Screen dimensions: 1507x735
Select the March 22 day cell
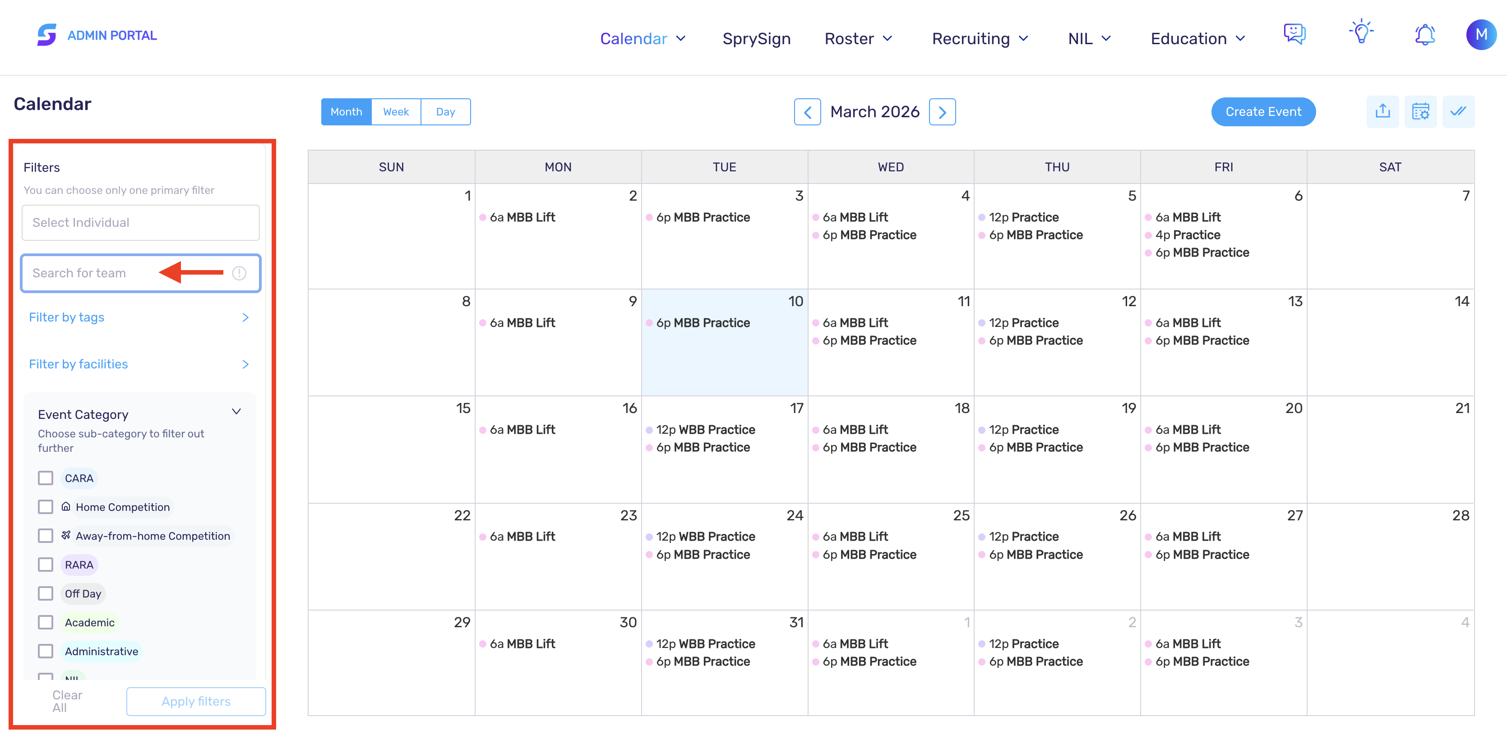pos(391,556)
